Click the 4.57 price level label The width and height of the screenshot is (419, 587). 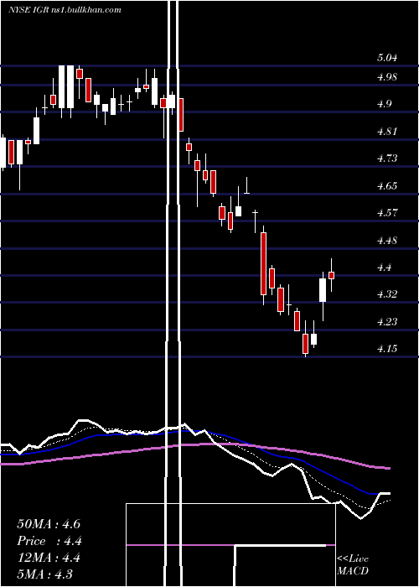tap(387, 213)
